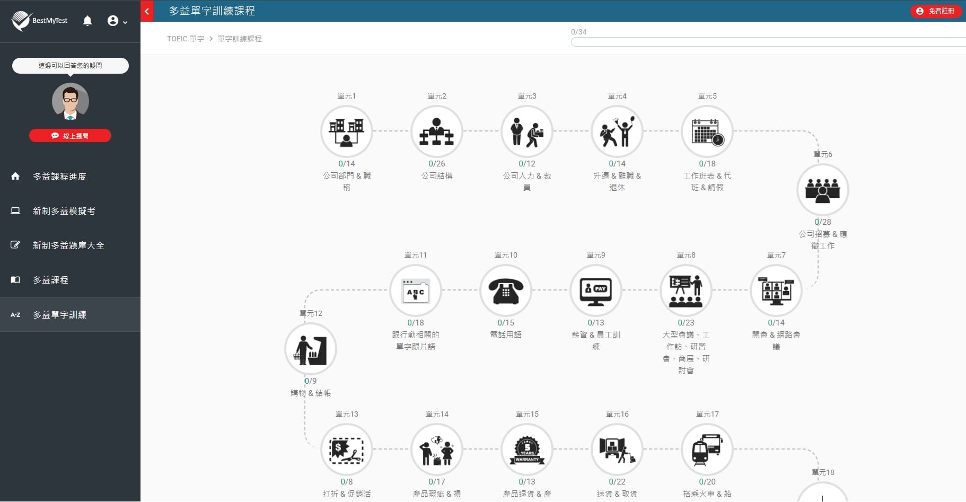Click the 免費註冊 button
This screenshot has width=966, height=502.
(x=936, y=11)
